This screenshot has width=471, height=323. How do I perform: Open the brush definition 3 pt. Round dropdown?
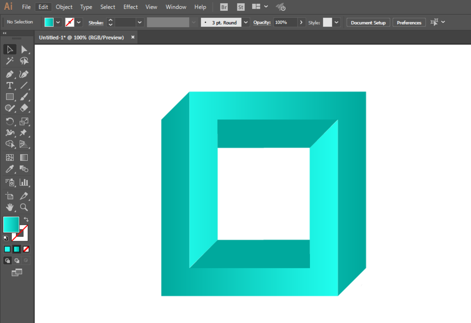click(245, 22)
